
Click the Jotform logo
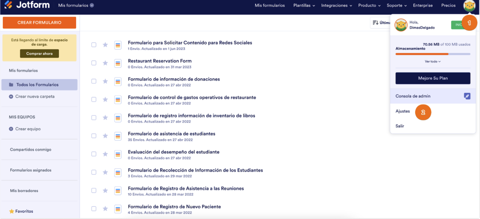27,5
